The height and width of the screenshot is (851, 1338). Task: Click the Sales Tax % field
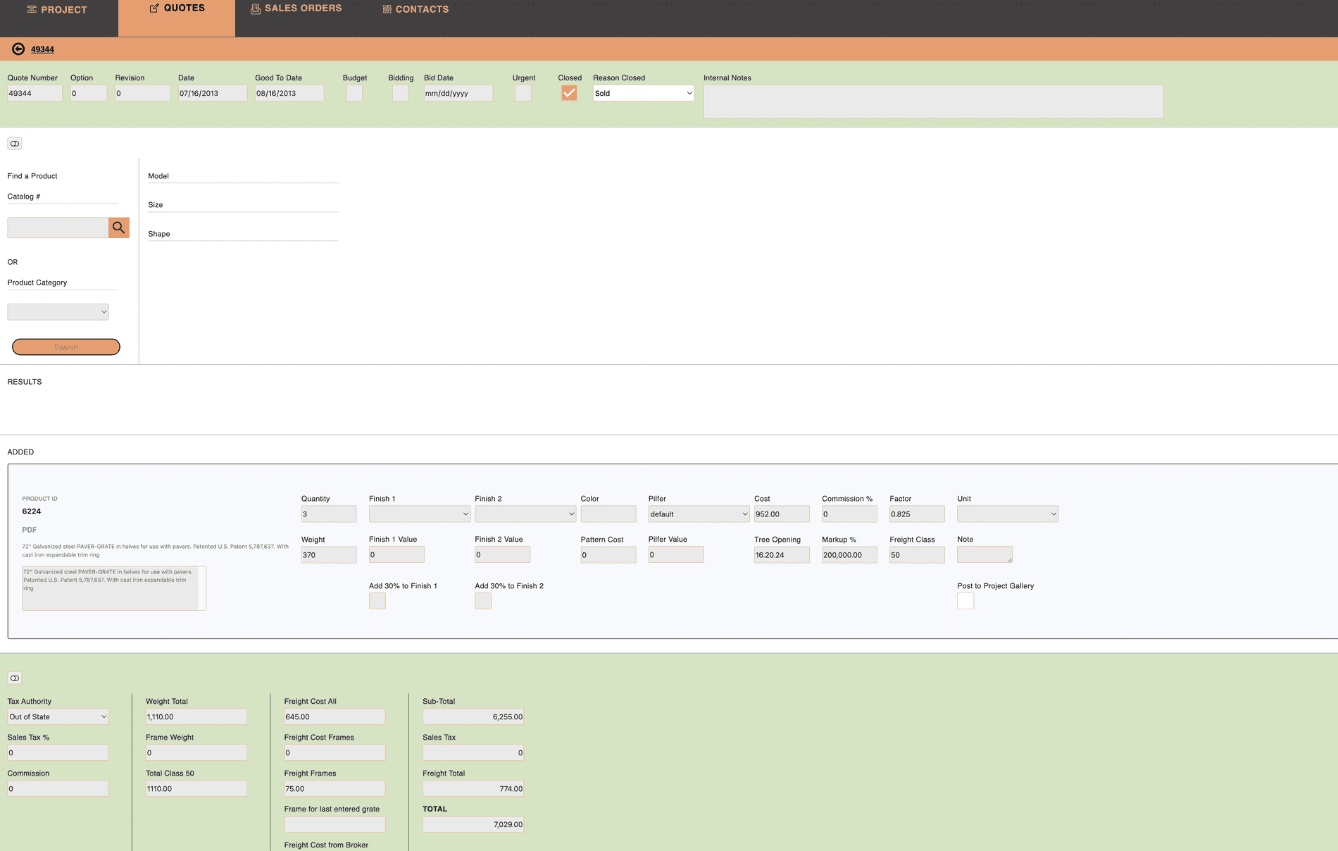(58, 753)
